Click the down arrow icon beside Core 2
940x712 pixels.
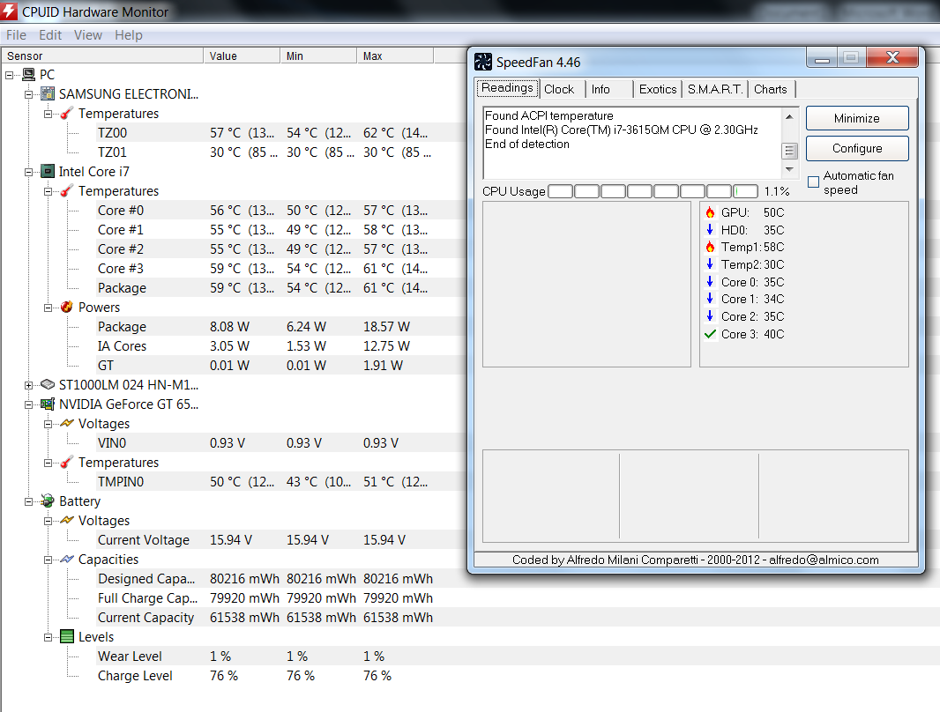click(x=710, y=315)
